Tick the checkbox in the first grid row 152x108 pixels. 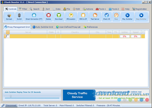pos(8,36)
